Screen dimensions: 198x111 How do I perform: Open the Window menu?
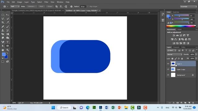point(60,2)
